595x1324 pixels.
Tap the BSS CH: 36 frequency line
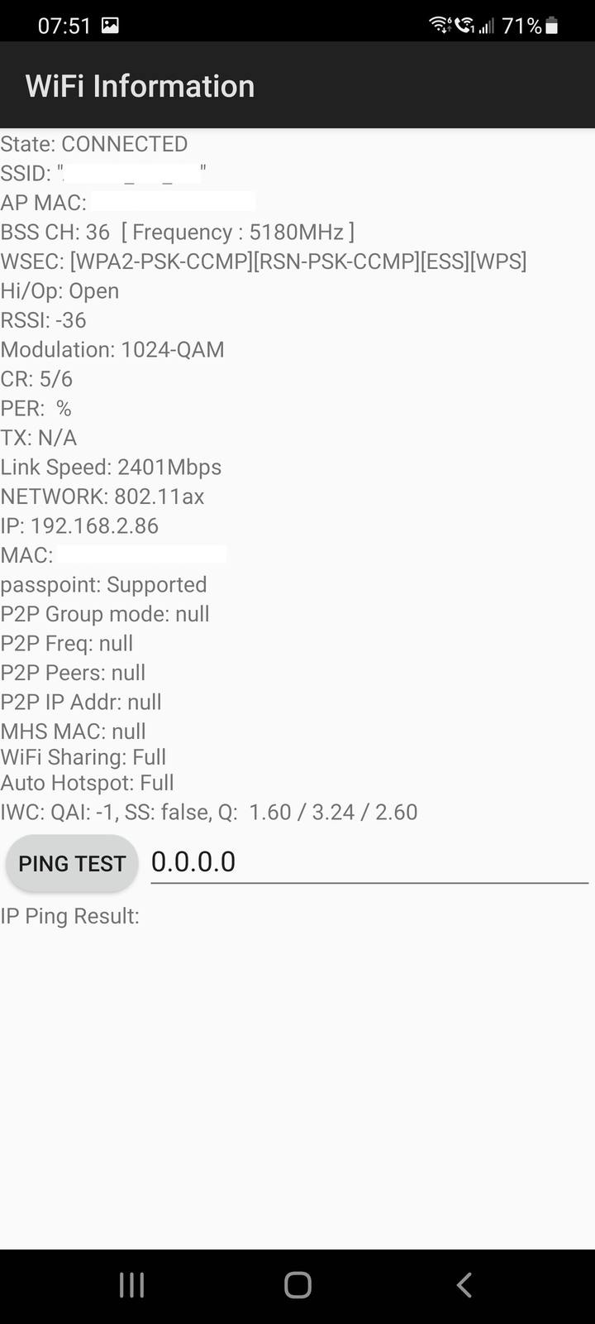pyautogui.click(x=178, y=233)
